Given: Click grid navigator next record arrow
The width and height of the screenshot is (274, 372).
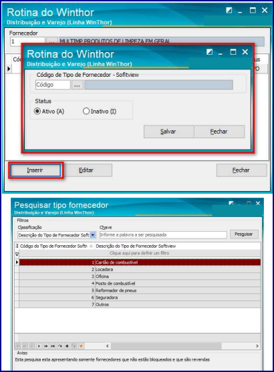Looking at the screenshot, I should 39,346.
